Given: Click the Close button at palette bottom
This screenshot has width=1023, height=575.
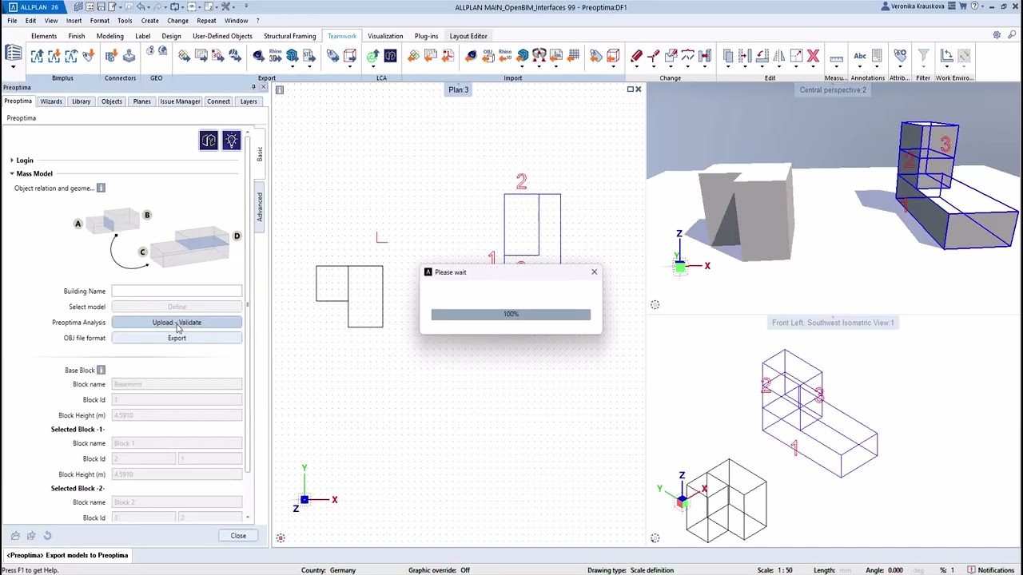Looking at the screenshot, I should pos(238,536).
